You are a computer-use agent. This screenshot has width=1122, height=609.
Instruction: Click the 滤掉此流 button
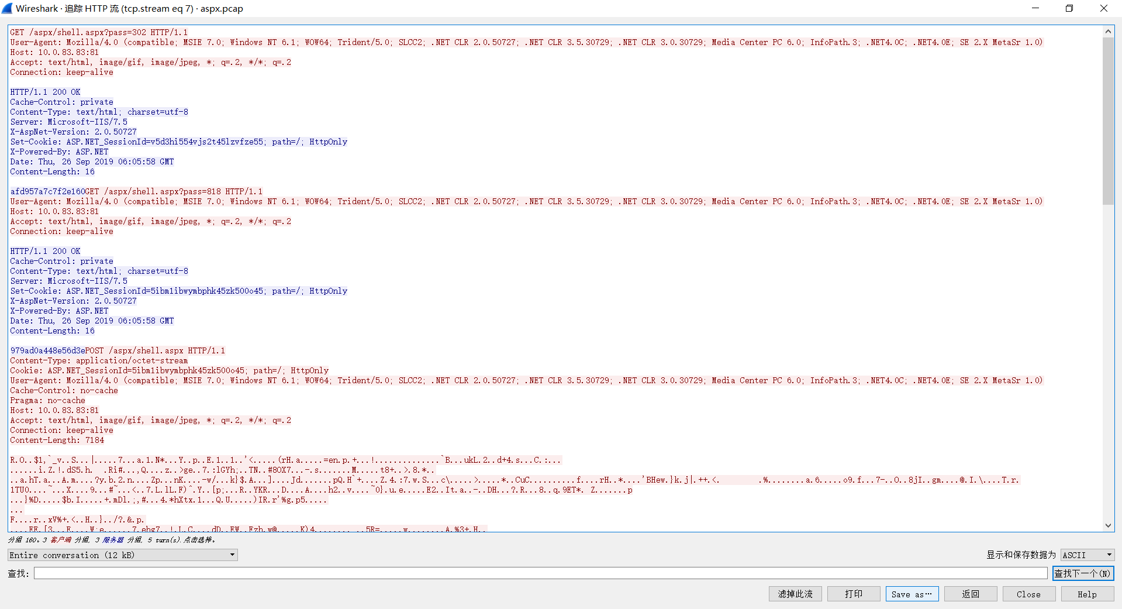click(x=795, y=594)
